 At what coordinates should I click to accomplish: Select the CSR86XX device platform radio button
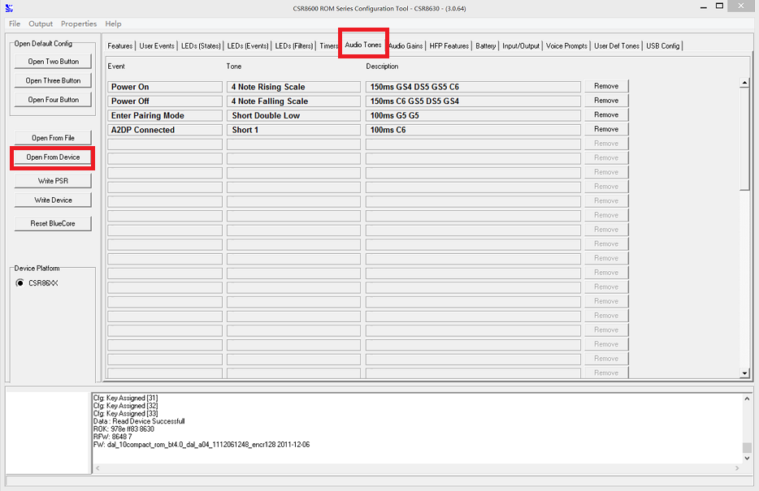20,283
